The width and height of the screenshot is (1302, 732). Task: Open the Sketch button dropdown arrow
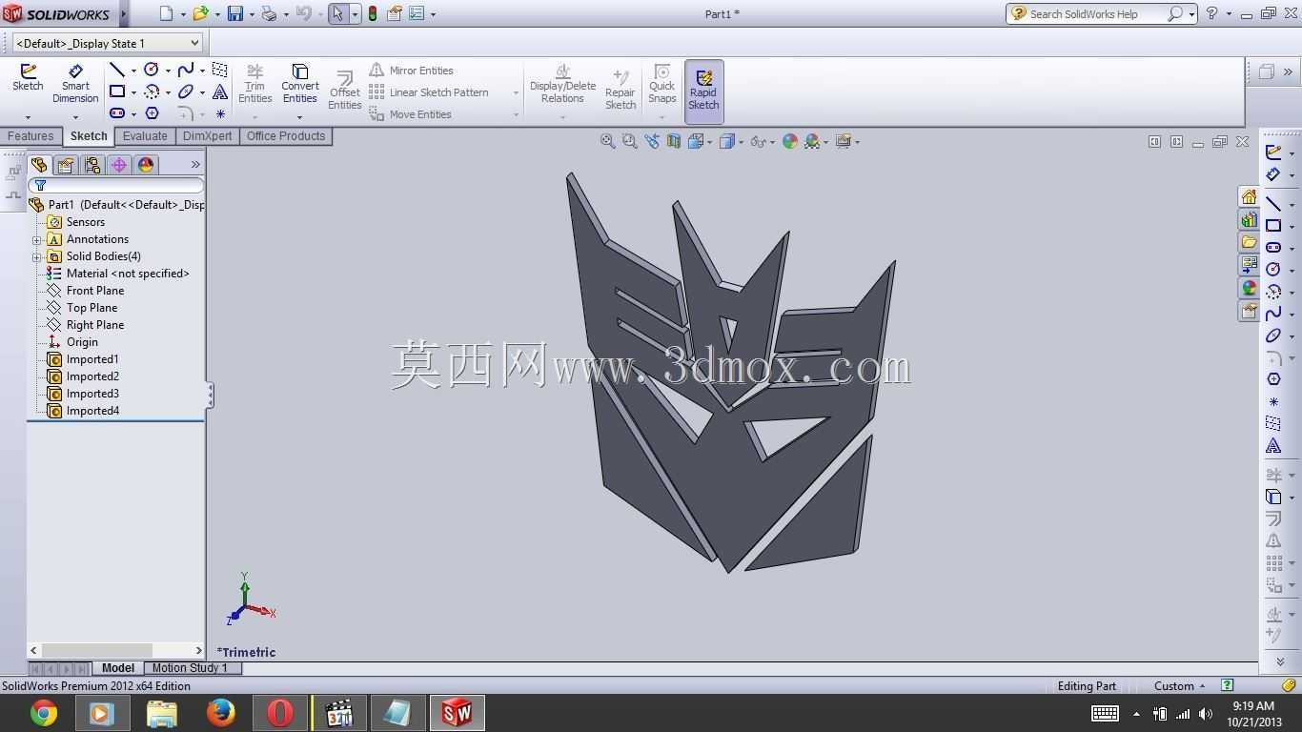(x=28, y=117)
